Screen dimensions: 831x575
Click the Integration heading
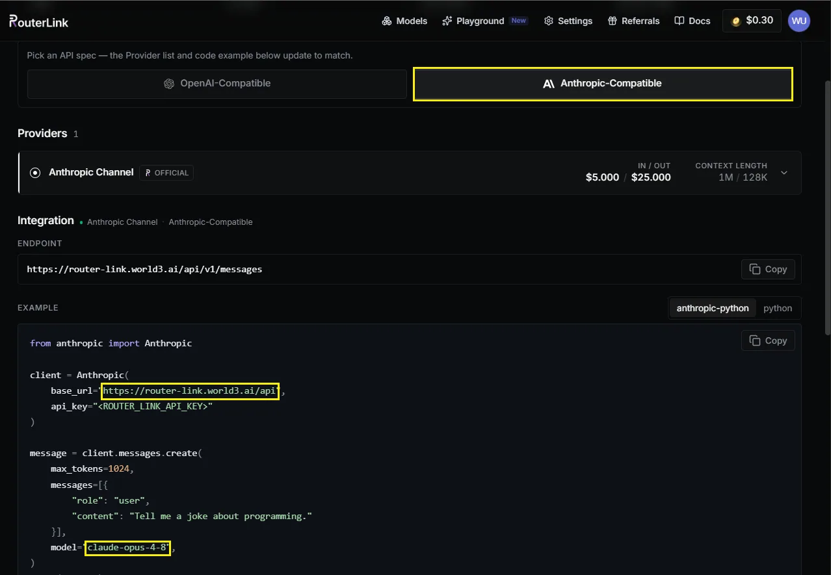pos(46,220)
